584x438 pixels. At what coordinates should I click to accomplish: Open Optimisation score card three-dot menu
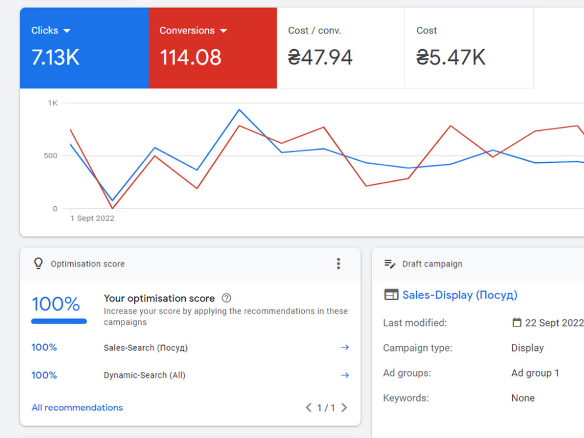coord(338,264)
